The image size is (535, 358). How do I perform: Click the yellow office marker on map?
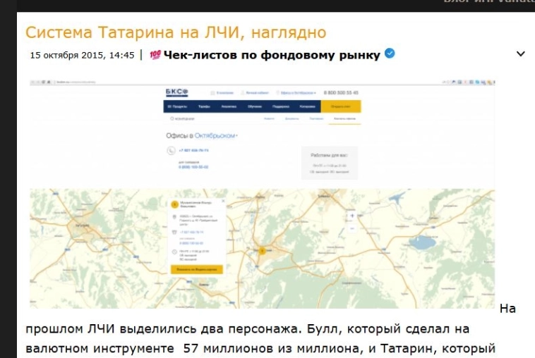click(x=262, y=249)
